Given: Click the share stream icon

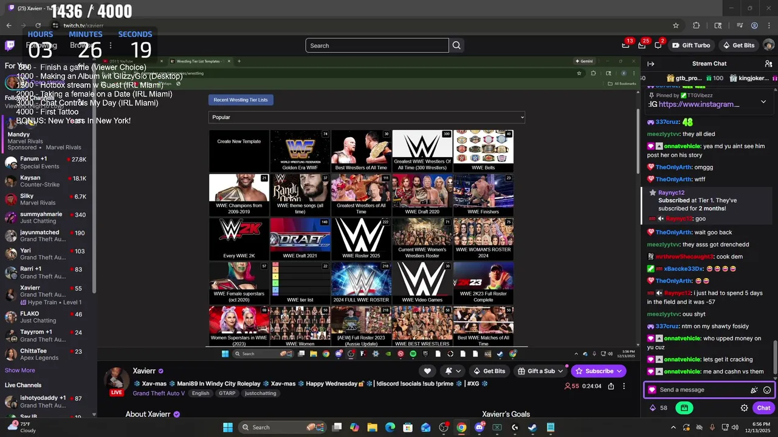Looking at the screenshot, I should pos(611,386).
